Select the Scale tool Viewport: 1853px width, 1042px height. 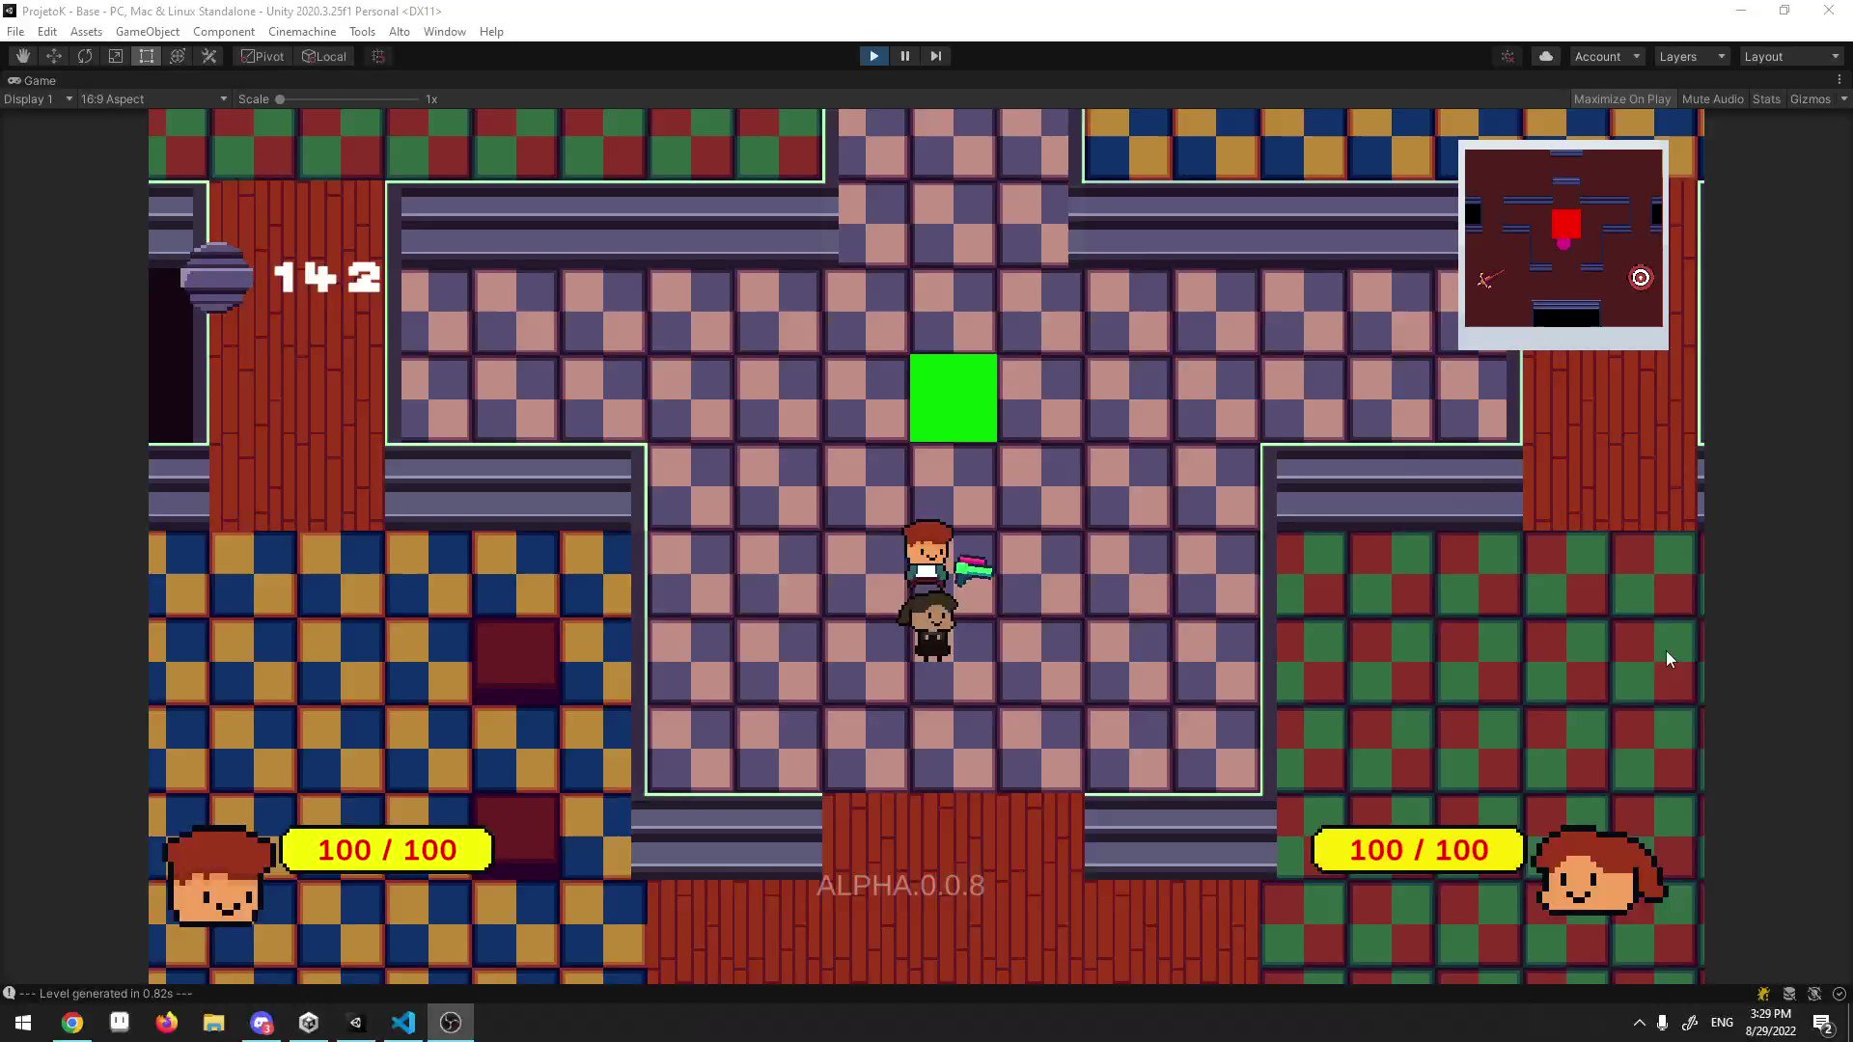coord(116,56)
